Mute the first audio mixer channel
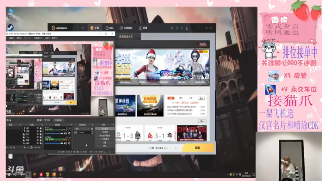 (65, 134)
